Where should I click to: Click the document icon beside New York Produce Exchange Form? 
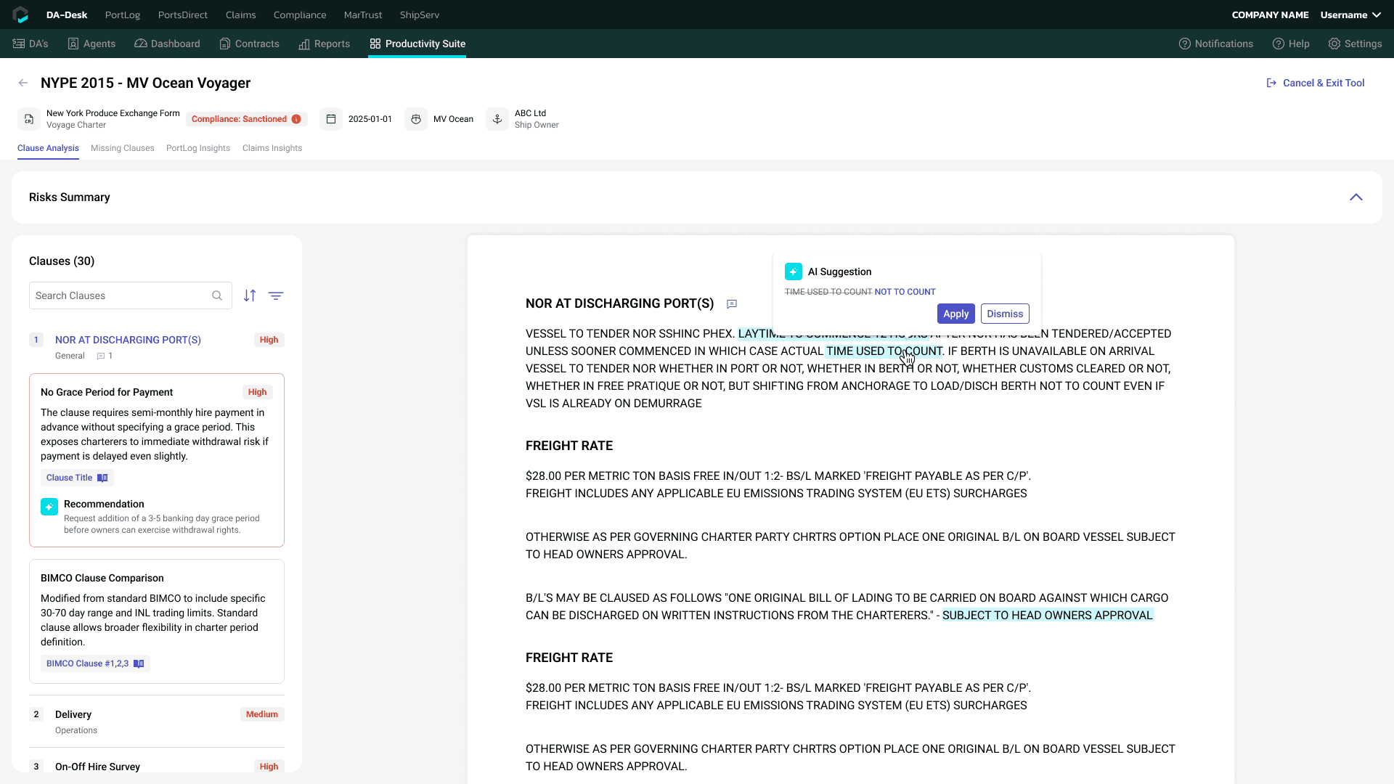coord(29,119)
